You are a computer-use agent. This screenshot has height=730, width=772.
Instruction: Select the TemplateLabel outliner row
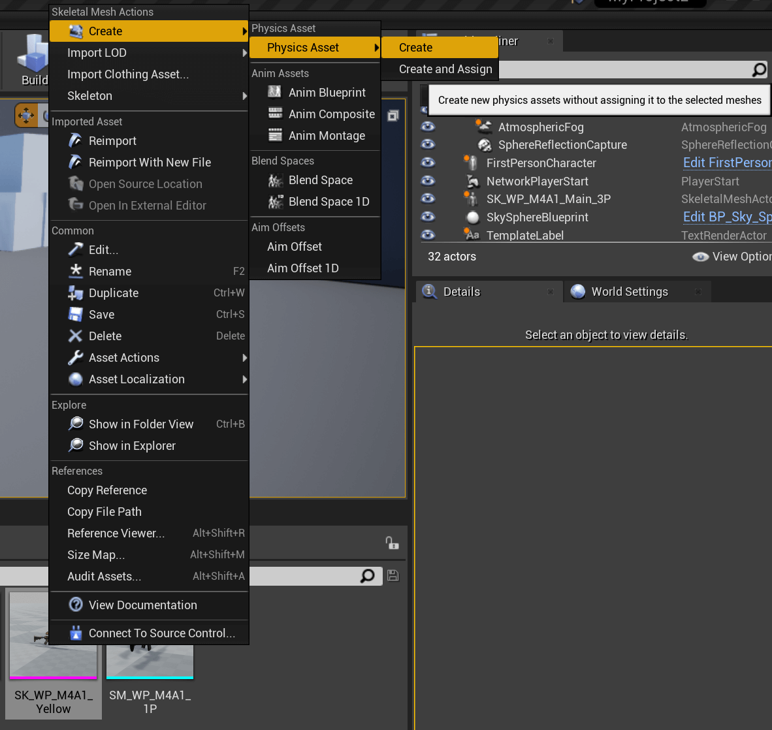(x=595, y=235)
